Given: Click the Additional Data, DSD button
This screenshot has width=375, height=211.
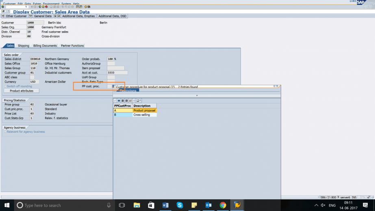Looking at the screenshot, I should tap(112, 16).
